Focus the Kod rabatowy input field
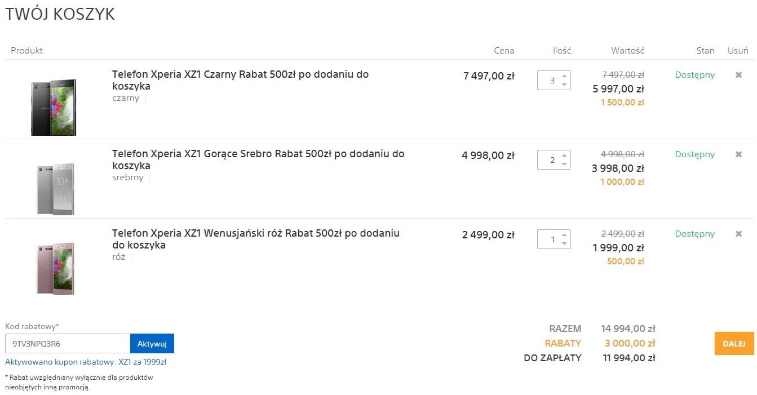Screen dimensions: 757x395 pyautogui.click(x=68, y=344)
